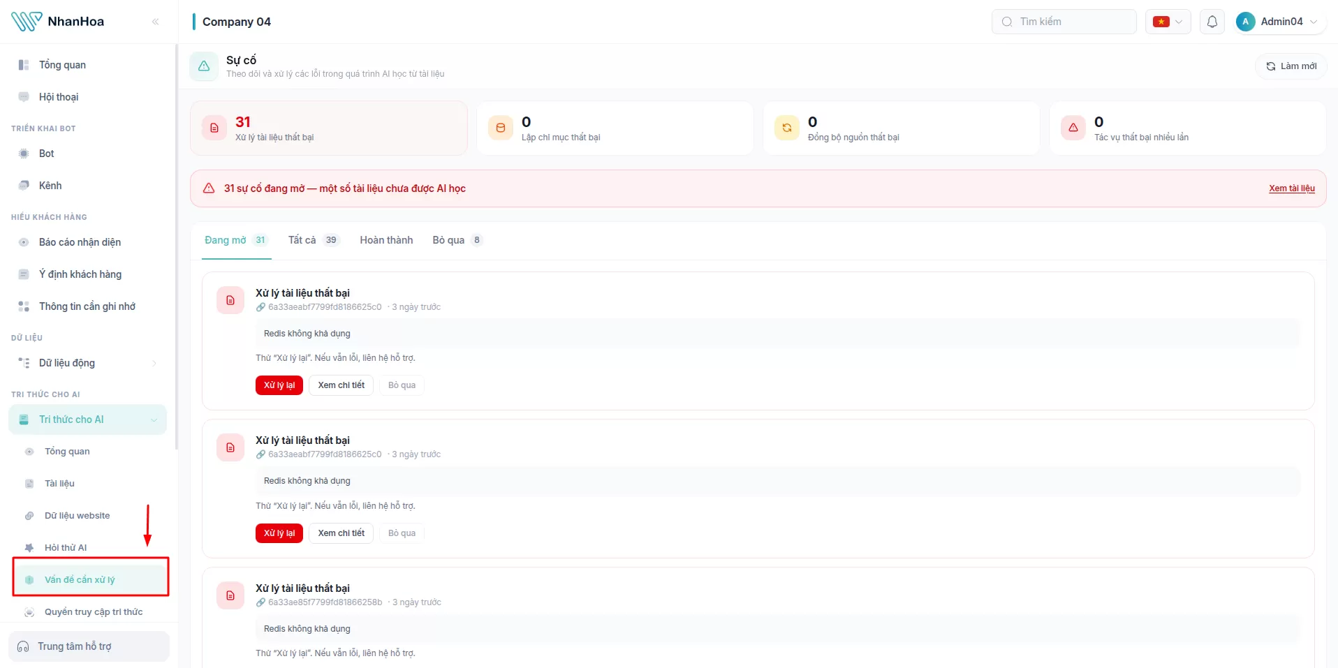Click the third incident's document icon
The width and height of the screenshot is (1338, 668).
[230, 595]
